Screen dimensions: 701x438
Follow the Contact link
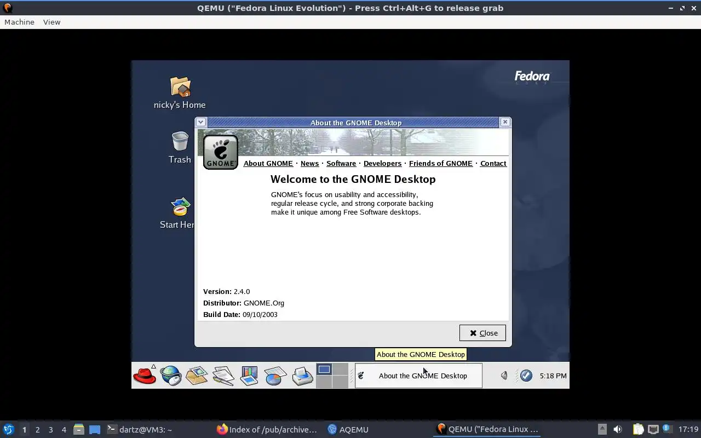pos(493,163)
